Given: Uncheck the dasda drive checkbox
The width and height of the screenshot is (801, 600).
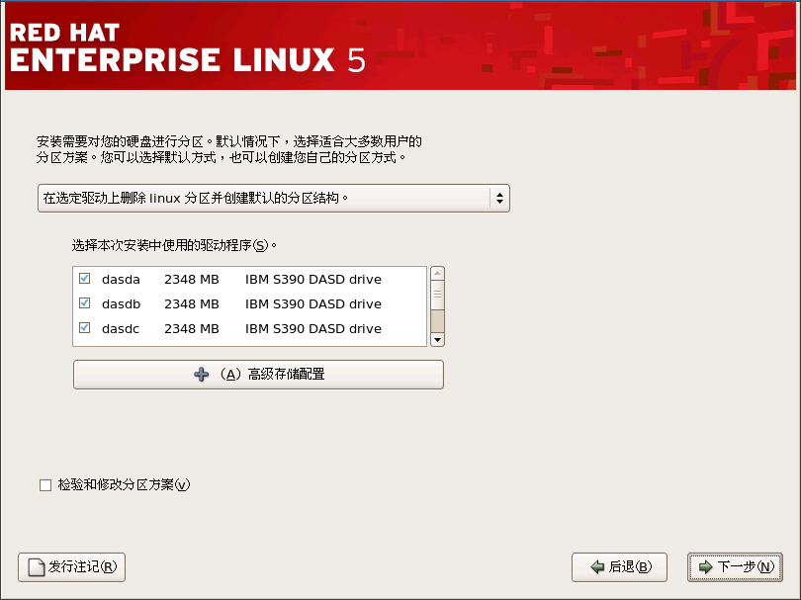Looking at the screenshot, I should click(x=84, y=279).
